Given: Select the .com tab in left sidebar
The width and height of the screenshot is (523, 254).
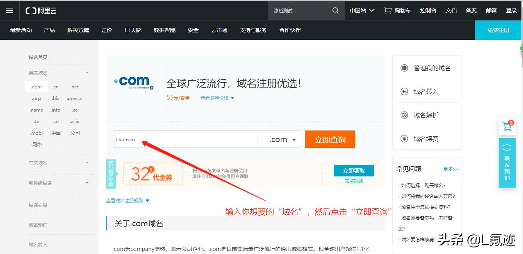Looking at the screenshot, I should pyautogui.click(x=36, y=86).
